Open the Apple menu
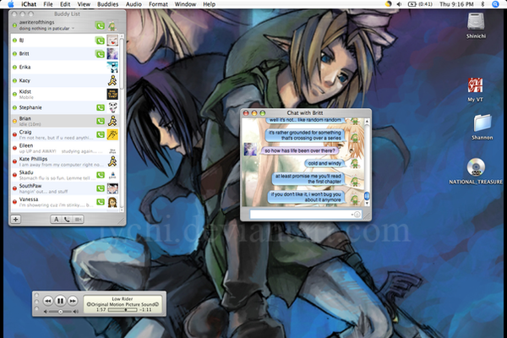 pyautogui.click(x=11, y=4)
